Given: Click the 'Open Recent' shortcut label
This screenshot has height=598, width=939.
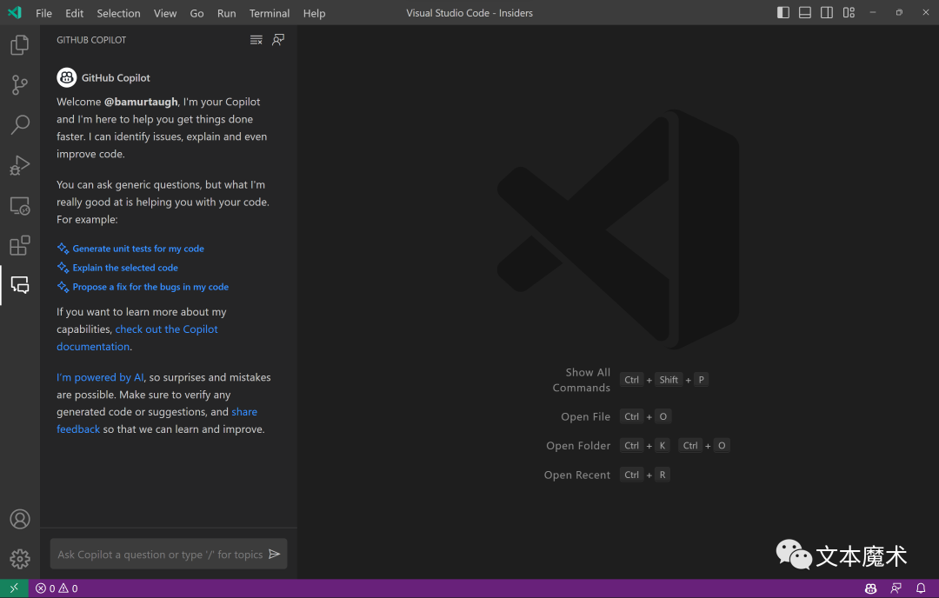Looking at the screenshot, I should pos(577,475).
